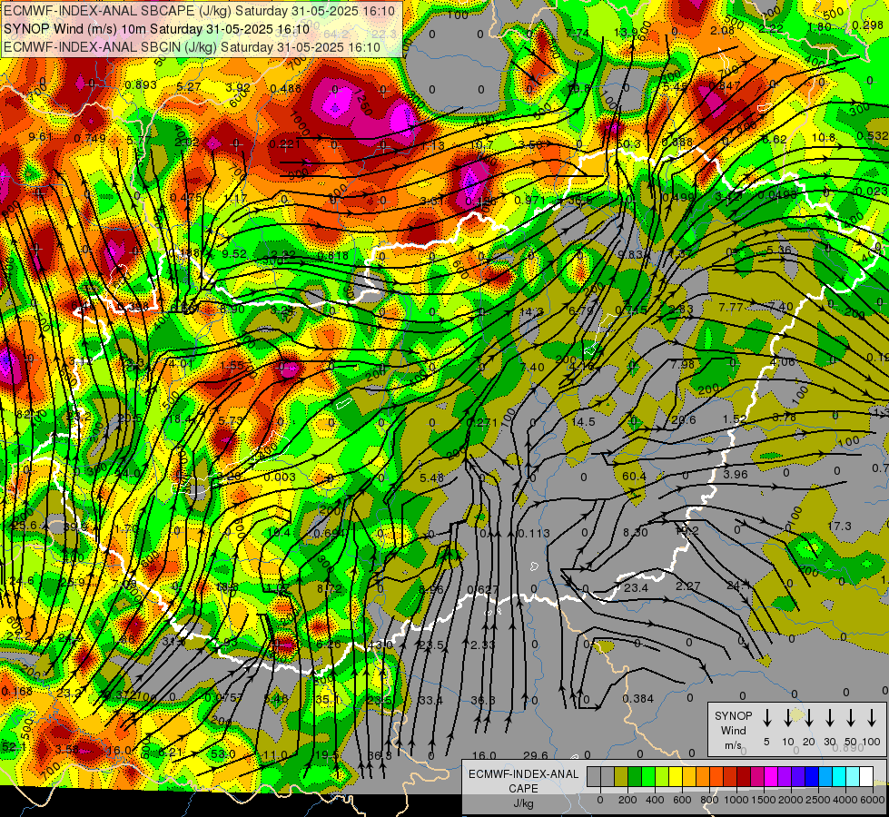Pick the first gray swatch in CAPE colorbar
Screen dimensions: 889x817
click(594, 776)
